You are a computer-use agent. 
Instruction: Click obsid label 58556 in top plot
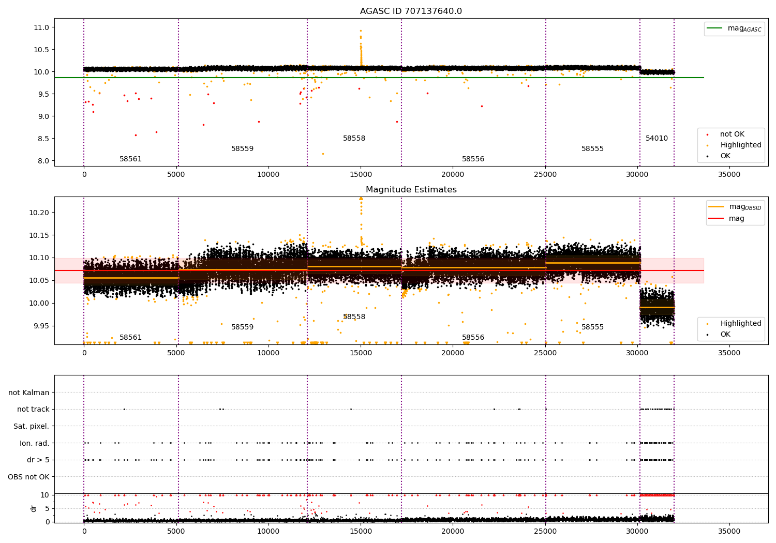(x=473, y=159)
